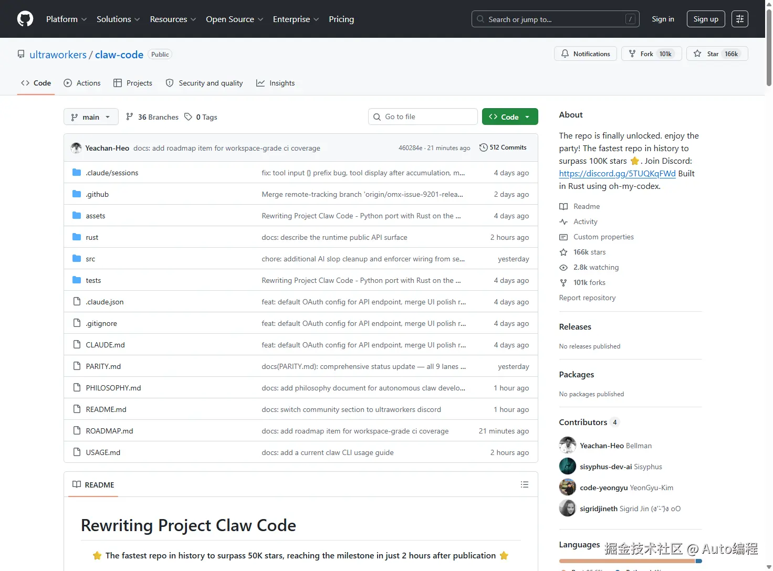Expand the Solutions menu
The height and width of the screenshot is (571, 773).
(118, 19)
